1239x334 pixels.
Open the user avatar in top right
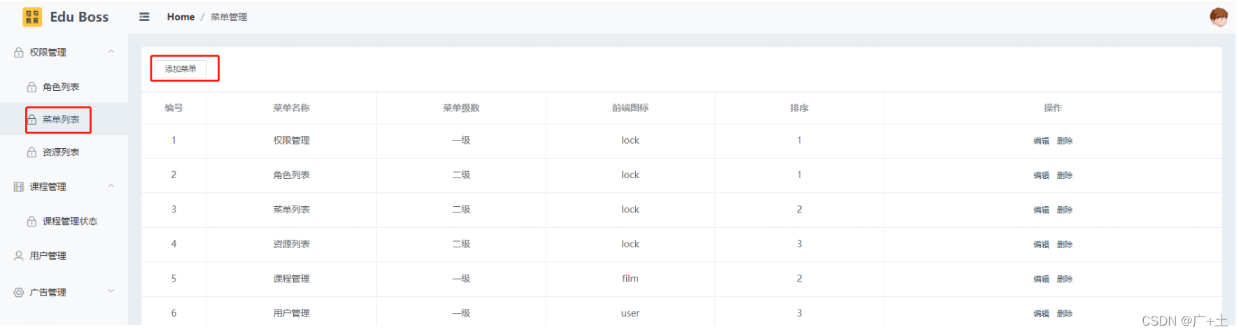pyautogui.click(x=1219, y=17)
